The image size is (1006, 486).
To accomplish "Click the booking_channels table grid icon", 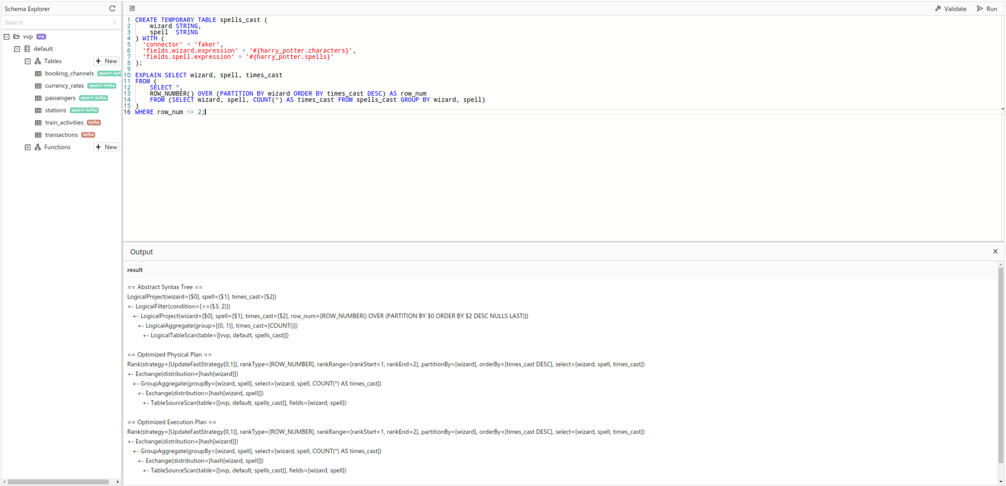I will click(x=38, y=73).
